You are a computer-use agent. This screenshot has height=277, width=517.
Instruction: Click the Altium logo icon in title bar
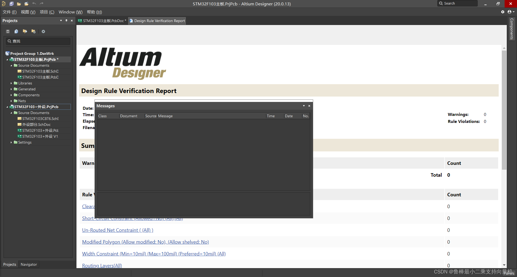[x=4, y=4]
